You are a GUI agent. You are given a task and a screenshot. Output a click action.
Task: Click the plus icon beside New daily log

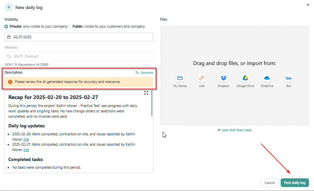pyautogui.click(x=9, y=7)
